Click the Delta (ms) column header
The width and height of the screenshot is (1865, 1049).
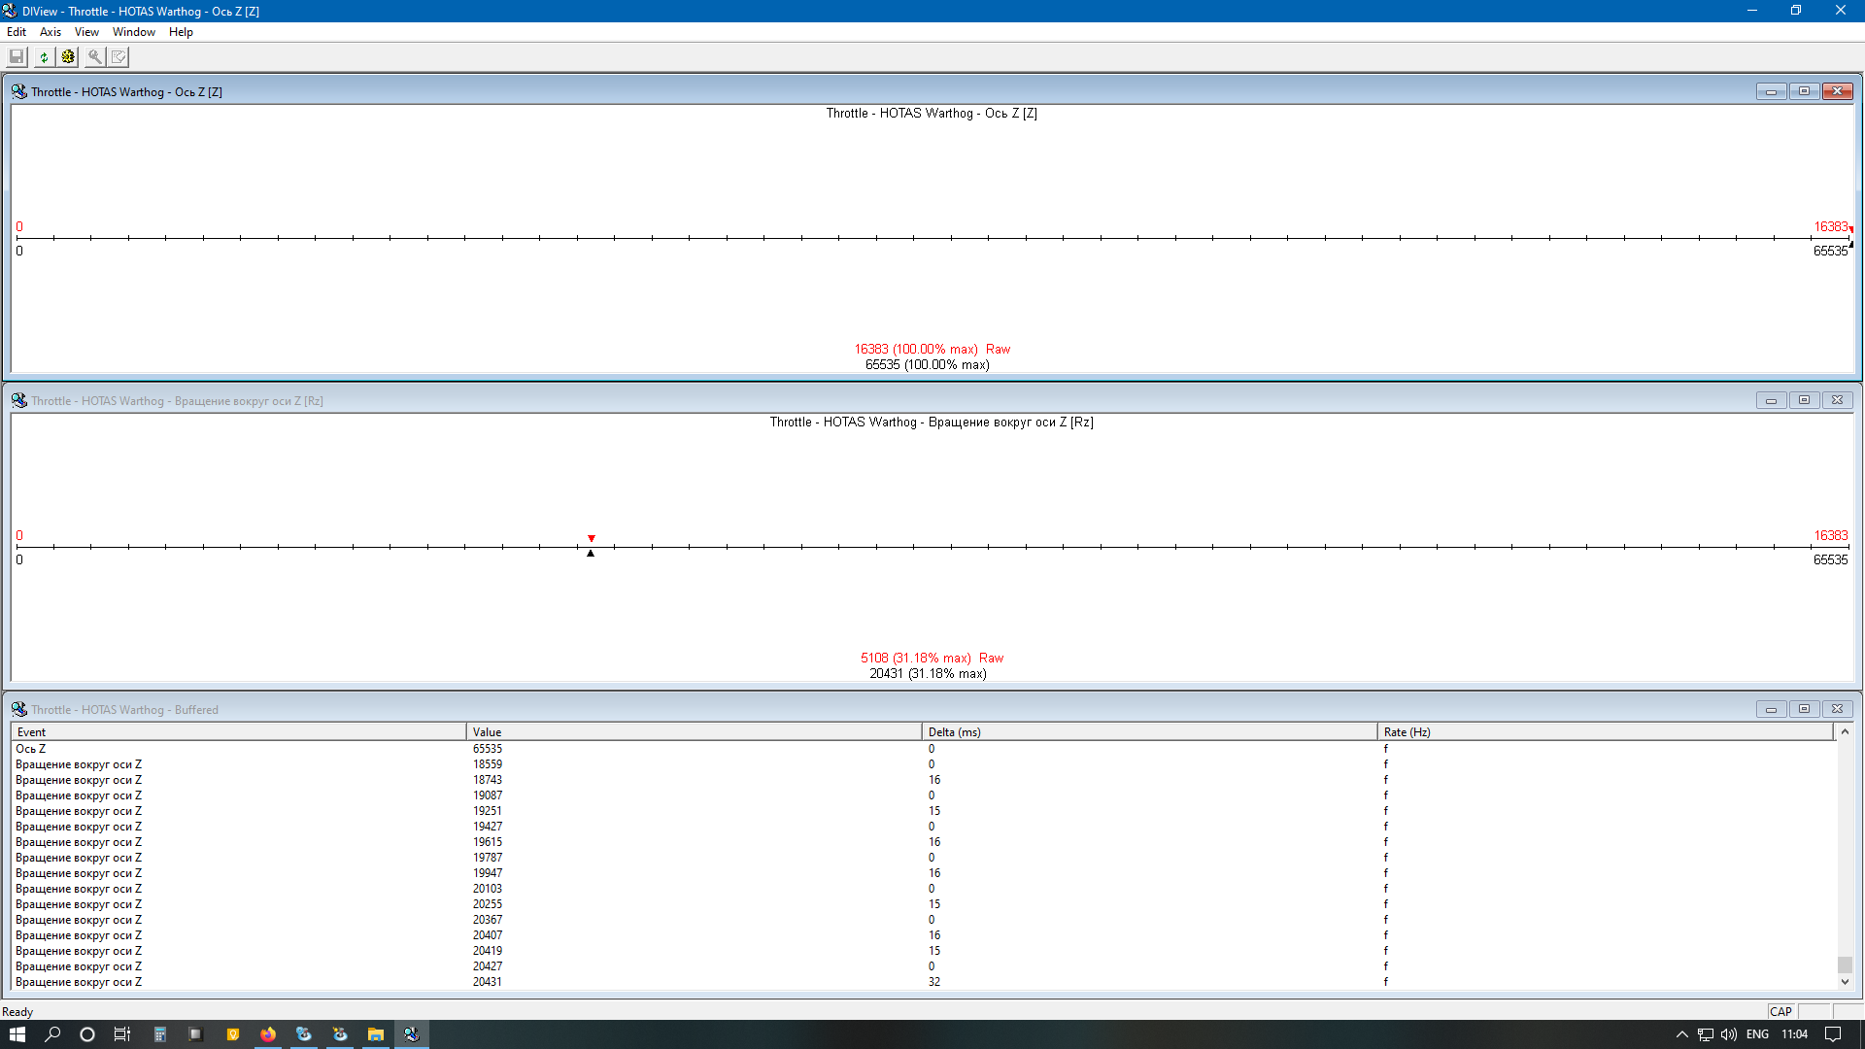(1149, 731)
